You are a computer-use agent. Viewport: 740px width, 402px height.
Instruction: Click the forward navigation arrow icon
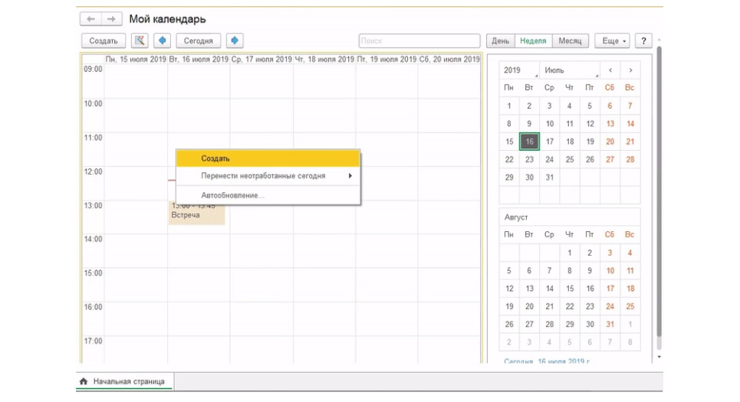111,19
